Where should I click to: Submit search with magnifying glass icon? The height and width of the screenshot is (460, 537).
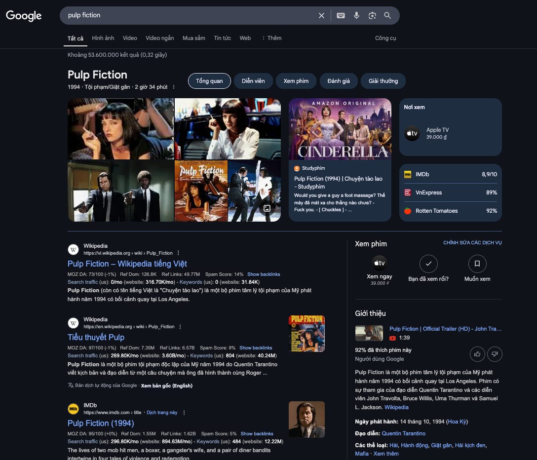click(x=387, y=15)
